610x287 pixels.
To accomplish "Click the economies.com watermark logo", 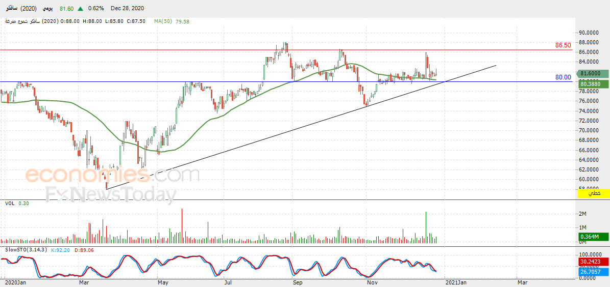I will tap(112, 175).
